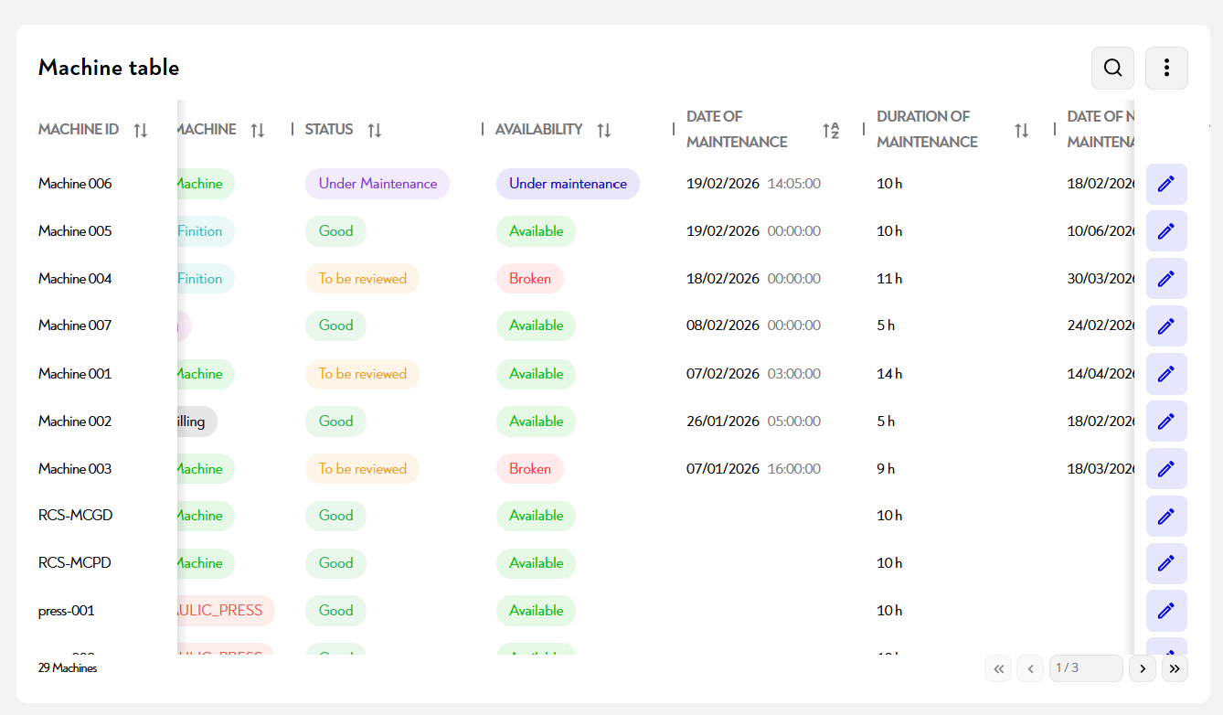This screenshot has height=715, width=1223.
Task: Go to the first page
Action: tap(998, 668)
